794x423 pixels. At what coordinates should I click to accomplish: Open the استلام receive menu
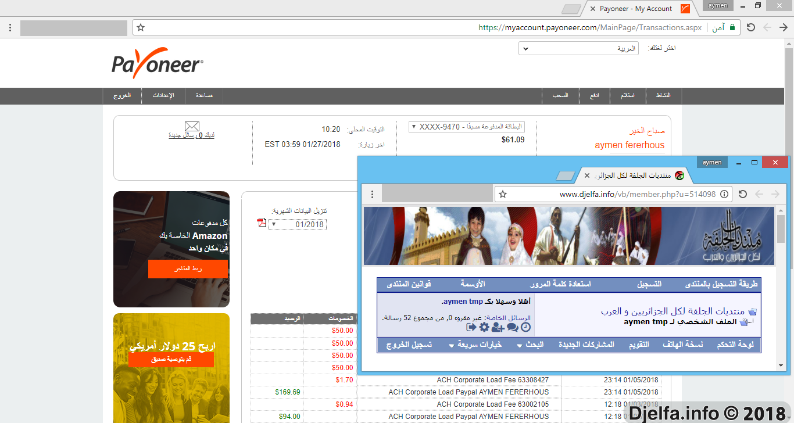click(x=628, y=95)
